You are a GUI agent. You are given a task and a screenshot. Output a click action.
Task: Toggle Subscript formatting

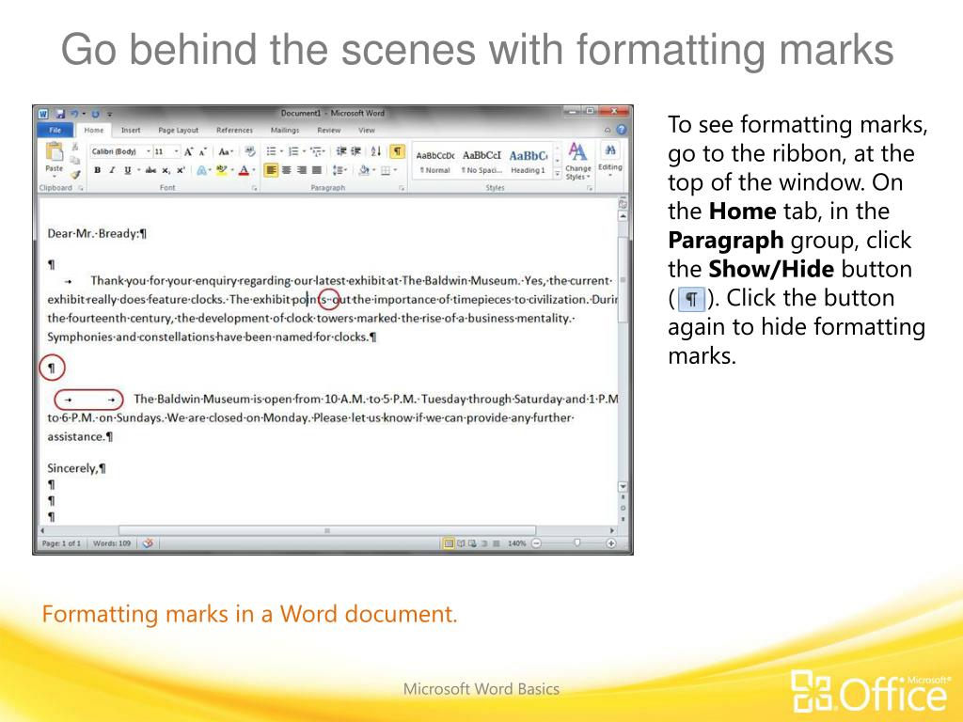[x=166, y=170]
